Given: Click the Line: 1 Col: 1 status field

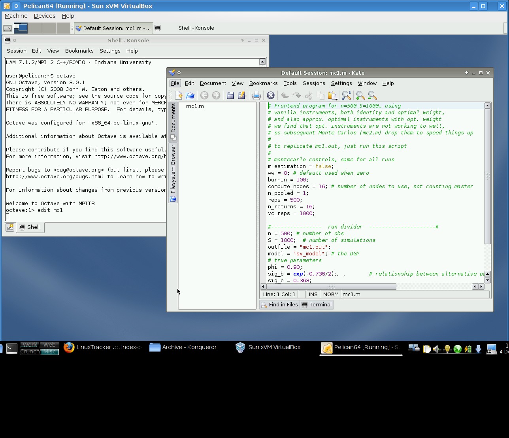Looking at the screenshot, I should click(279, 295).
